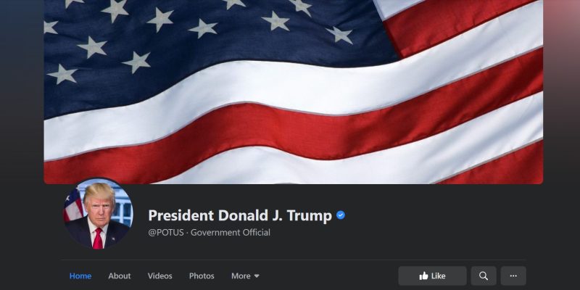Select the Photos tab
Viewport: 580px width, 290px height.
[202, 276]
